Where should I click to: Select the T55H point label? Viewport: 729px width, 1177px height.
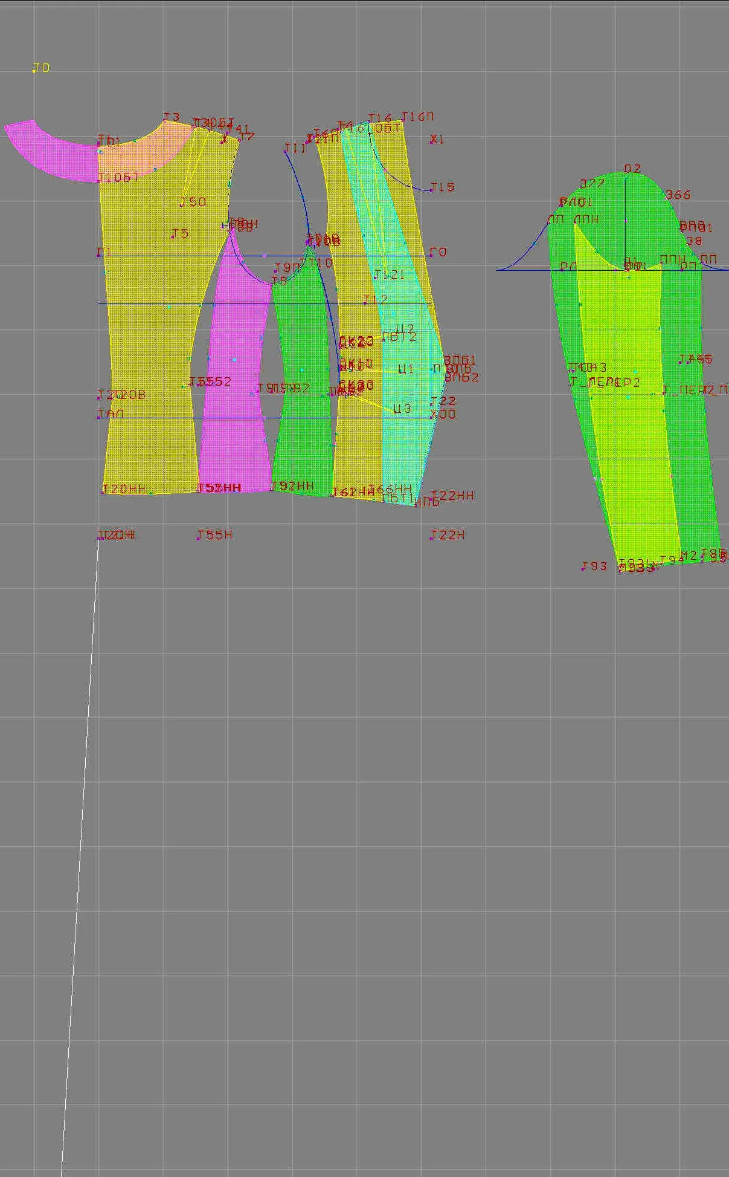pos(216,535)
